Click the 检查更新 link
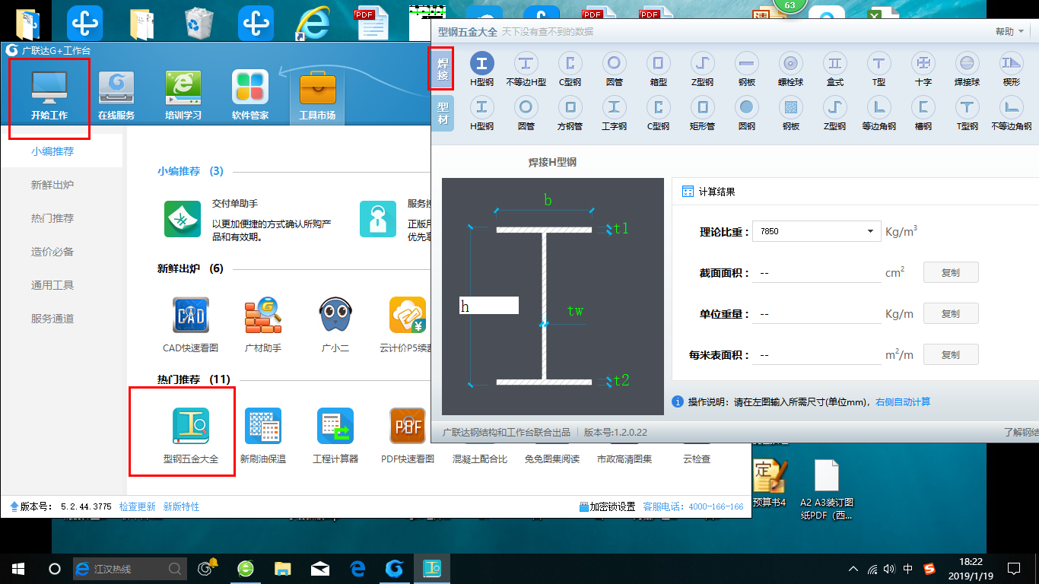 [x=138, y=506]
